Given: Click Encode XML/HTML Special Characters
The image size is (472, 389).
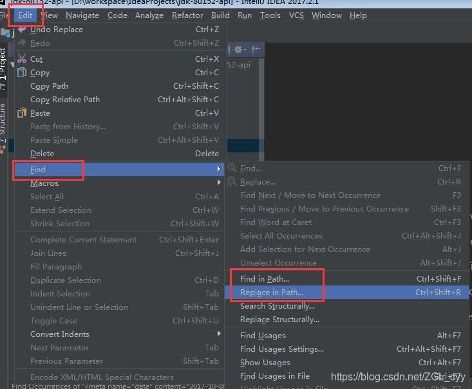Looking at the screenshot, I should coord(120,377).
